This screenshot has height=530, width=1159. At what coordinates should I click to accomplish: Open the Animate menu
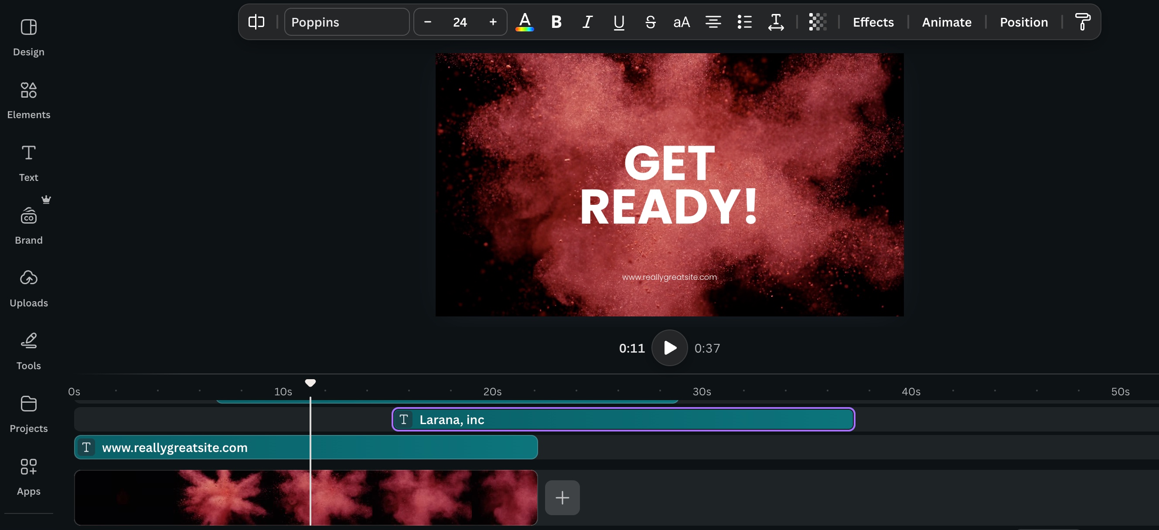point(947,22)
